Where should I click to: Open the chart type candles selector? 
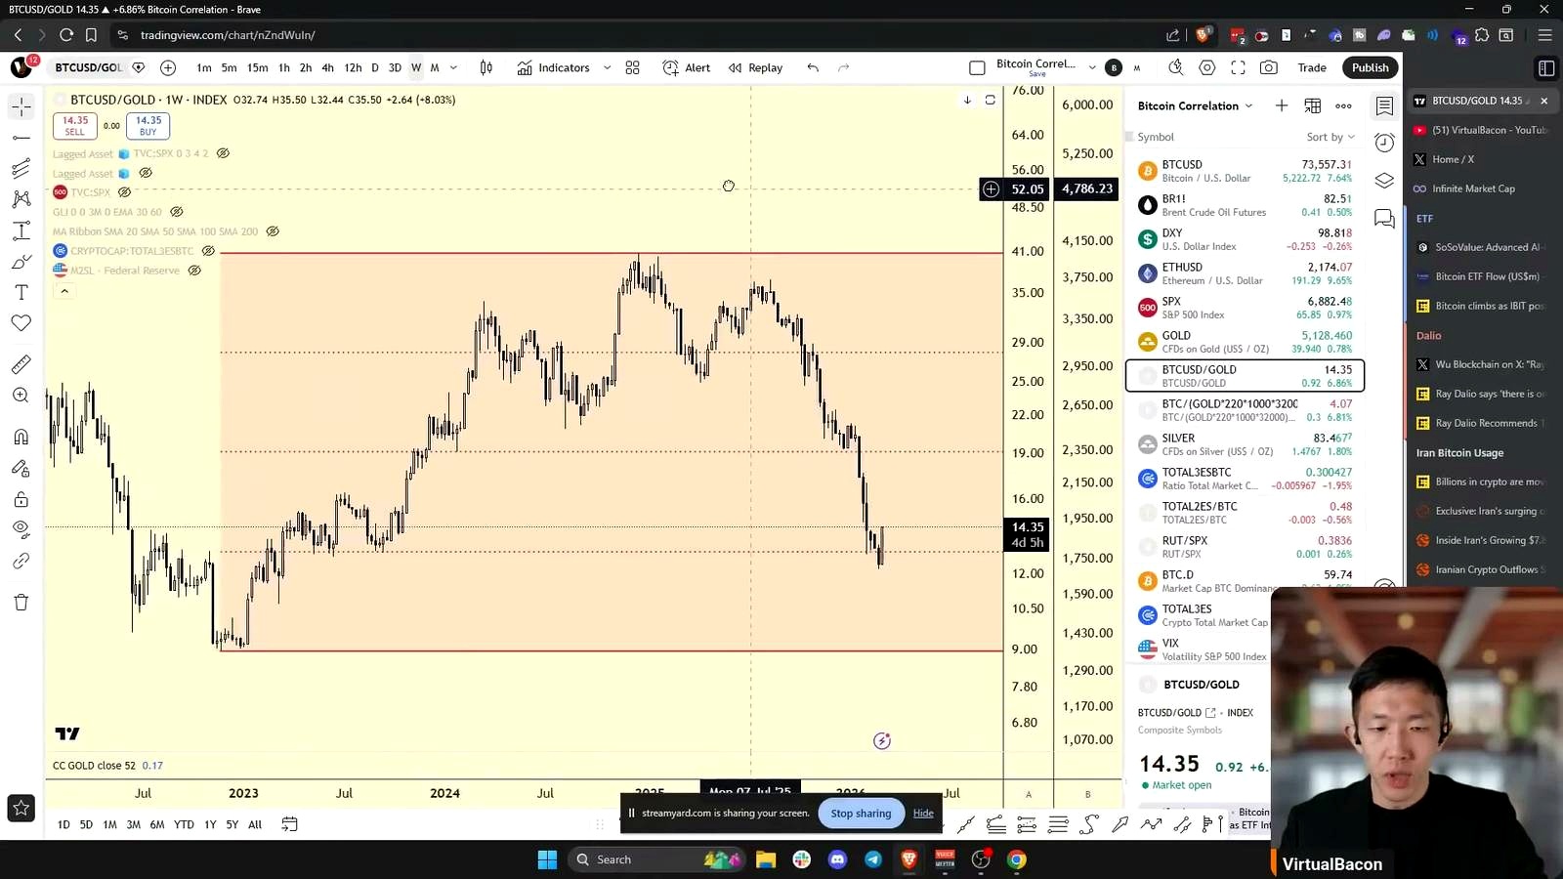[x=486, y=67]
